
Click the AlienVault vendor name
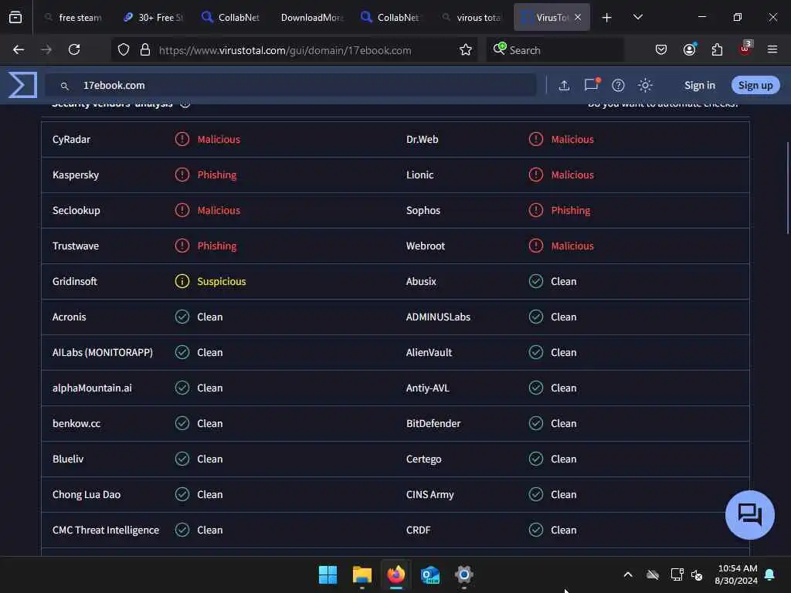(429, 352)
